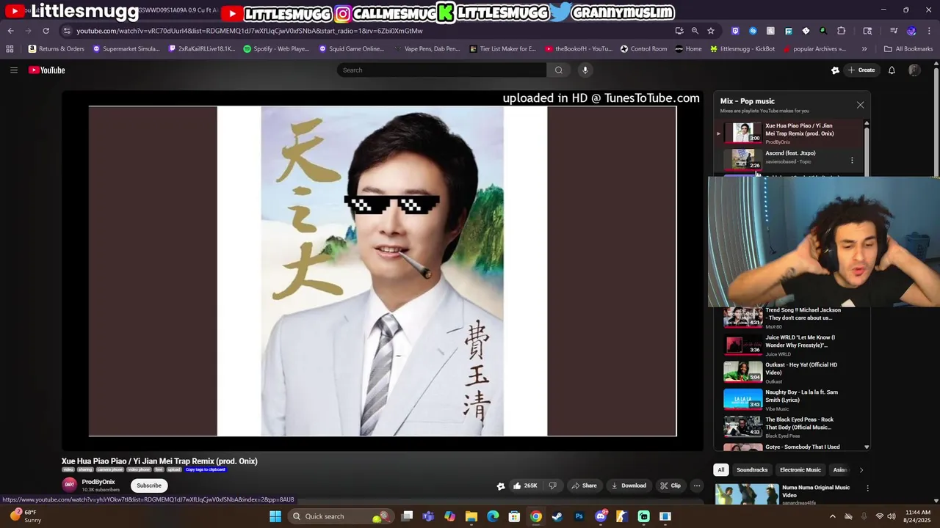Focus the YouTube search field
This screenshot has height=528, width=940.
pyautogui.click(x=442, y=70)
